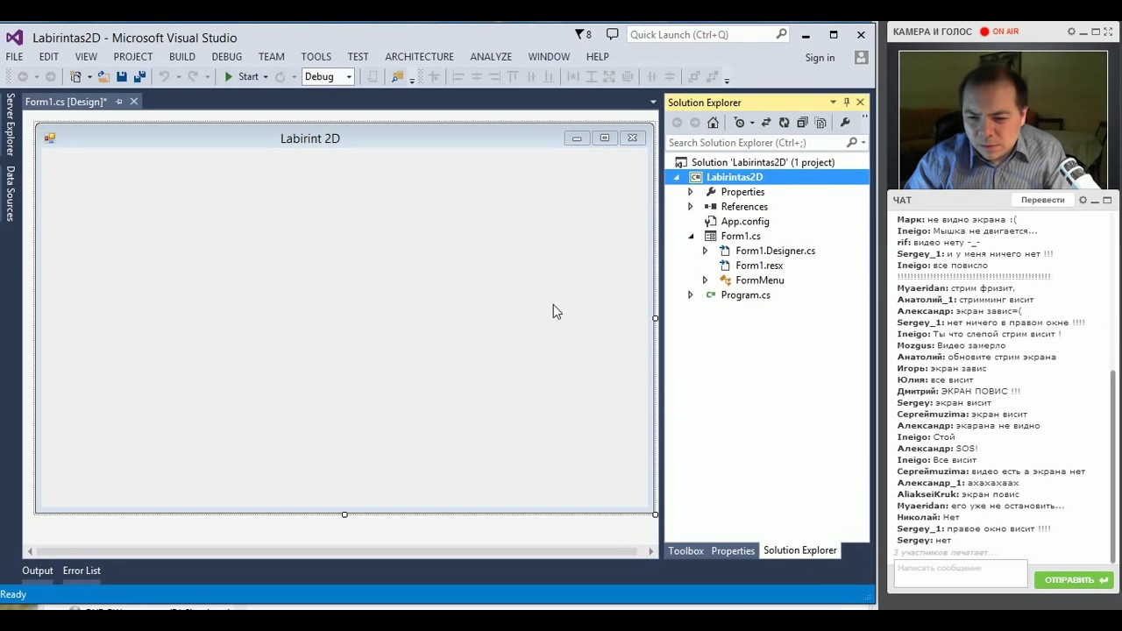Click the single-disk Save toolbar icon
This screenshot has height=631, width=1122.
[x=122, y=77]
